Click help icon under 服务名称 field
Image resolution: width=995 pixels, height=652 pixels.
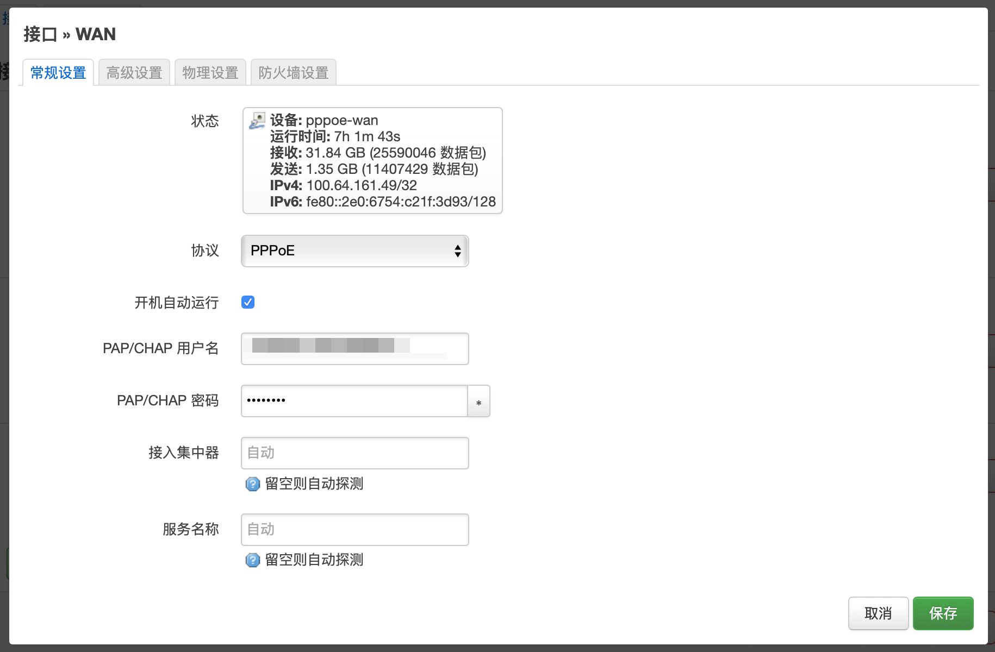(x=253, y=560)
